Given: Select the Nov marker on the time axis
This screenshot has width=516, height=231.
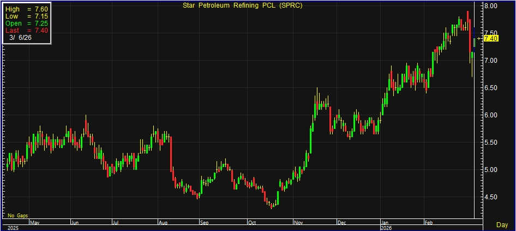Looking at the screenshot, I should 299,223.
